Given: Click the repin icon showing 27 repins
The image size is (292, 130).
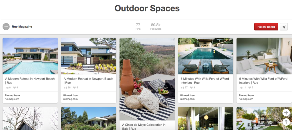Looking at the screenshot, I should 182,88.
